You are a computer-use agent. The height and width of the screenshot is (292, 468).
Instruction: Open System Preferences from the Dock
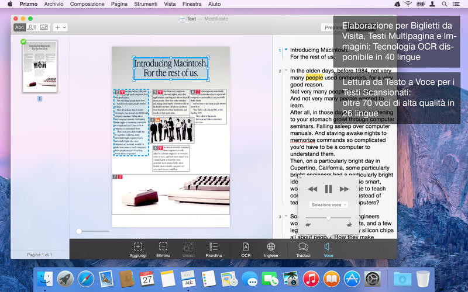point(373,280)
